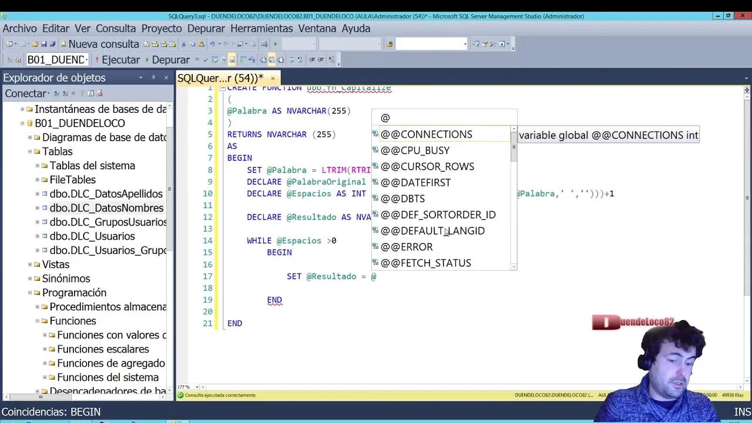Open the Depurar menu

point(206,28)
